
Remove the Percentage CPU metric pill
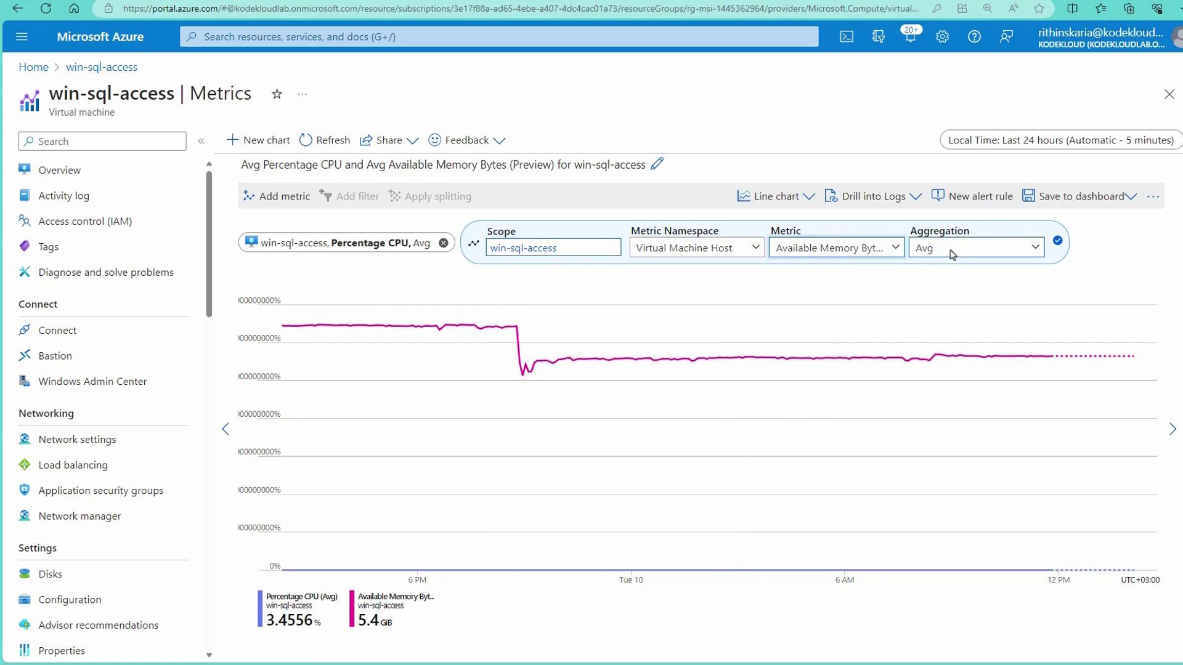(x=443, y=243)
